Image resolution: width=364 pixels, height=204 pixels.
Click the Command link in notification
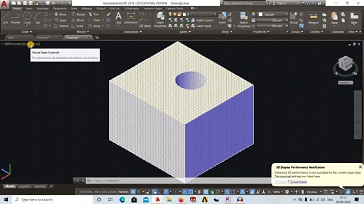coord(299,182)
